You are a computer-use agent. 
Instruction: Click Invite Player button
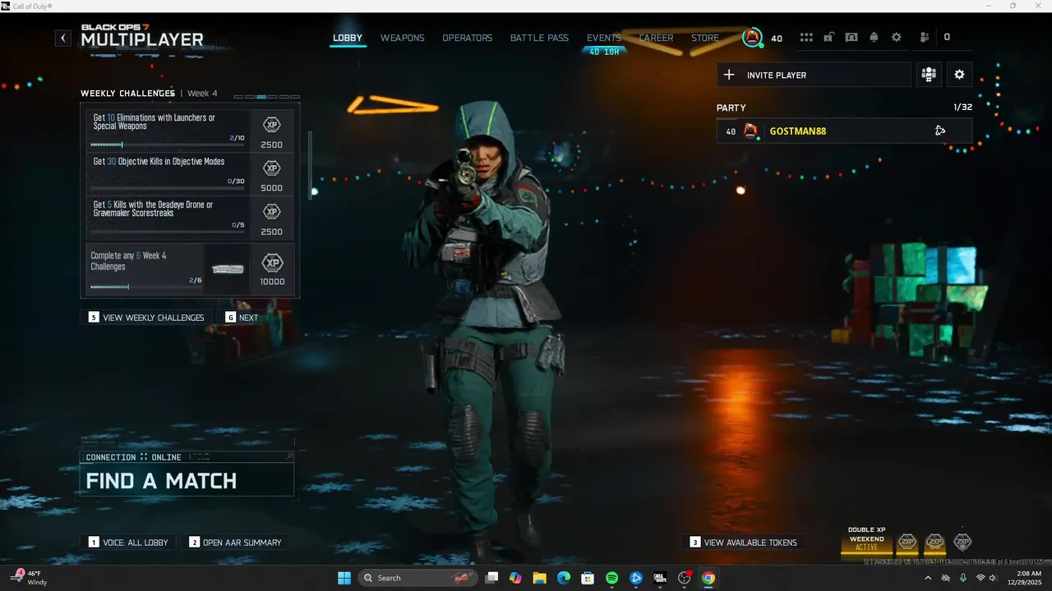[814, 75]
